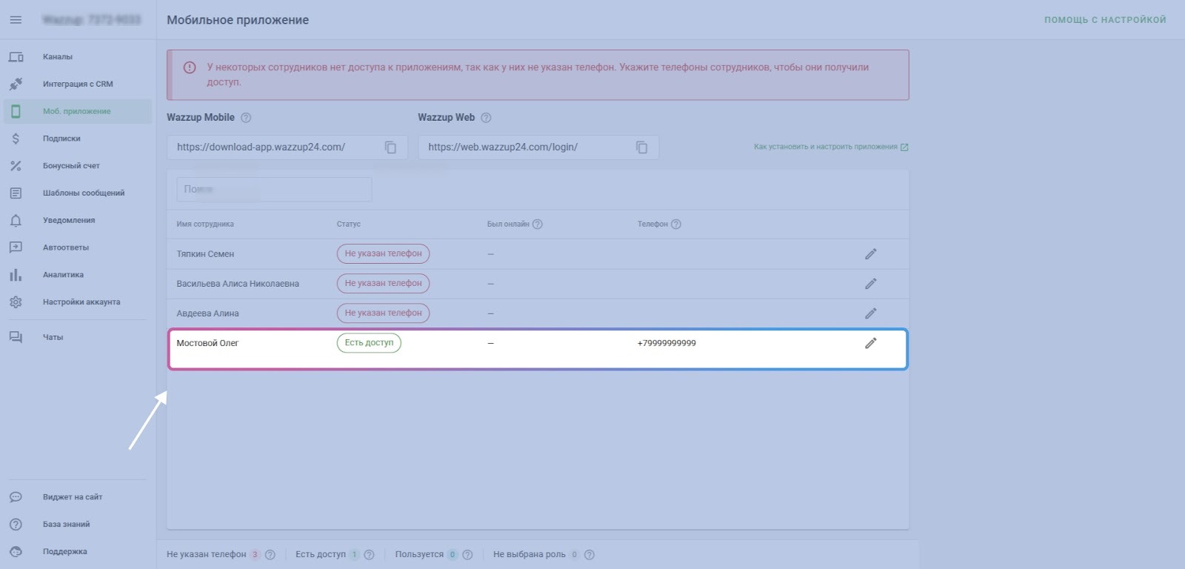Screen dimensions: 1185x569
Task: Show help tooltip next to Wazzup Web
Action: click(x=486, y=118)
